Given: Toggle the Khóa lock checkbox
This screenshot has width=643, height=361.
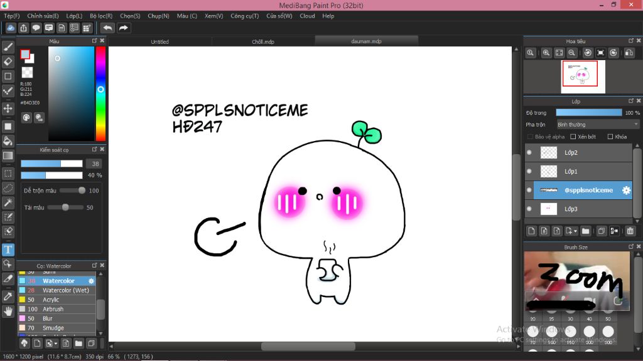Looking at the screenshot, I should pyautogui.click(x=610, y=137).
